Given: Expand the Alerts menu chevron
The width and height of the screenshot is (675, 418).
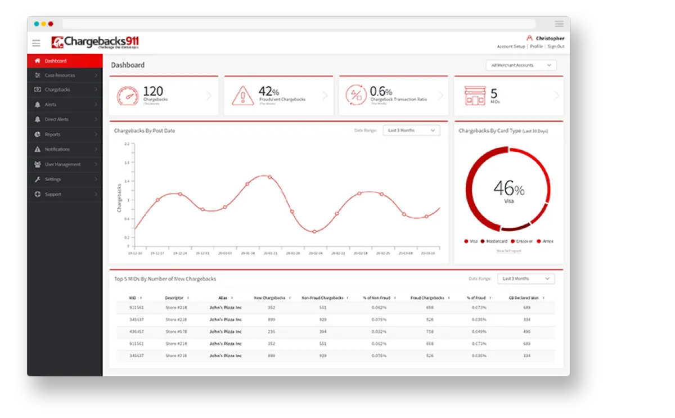Looking at the screenshot, I should pyautogui.click(x=96, y=105).
